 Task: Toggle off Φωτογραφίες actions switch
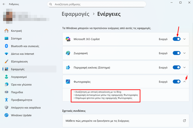tap(177, 82)
